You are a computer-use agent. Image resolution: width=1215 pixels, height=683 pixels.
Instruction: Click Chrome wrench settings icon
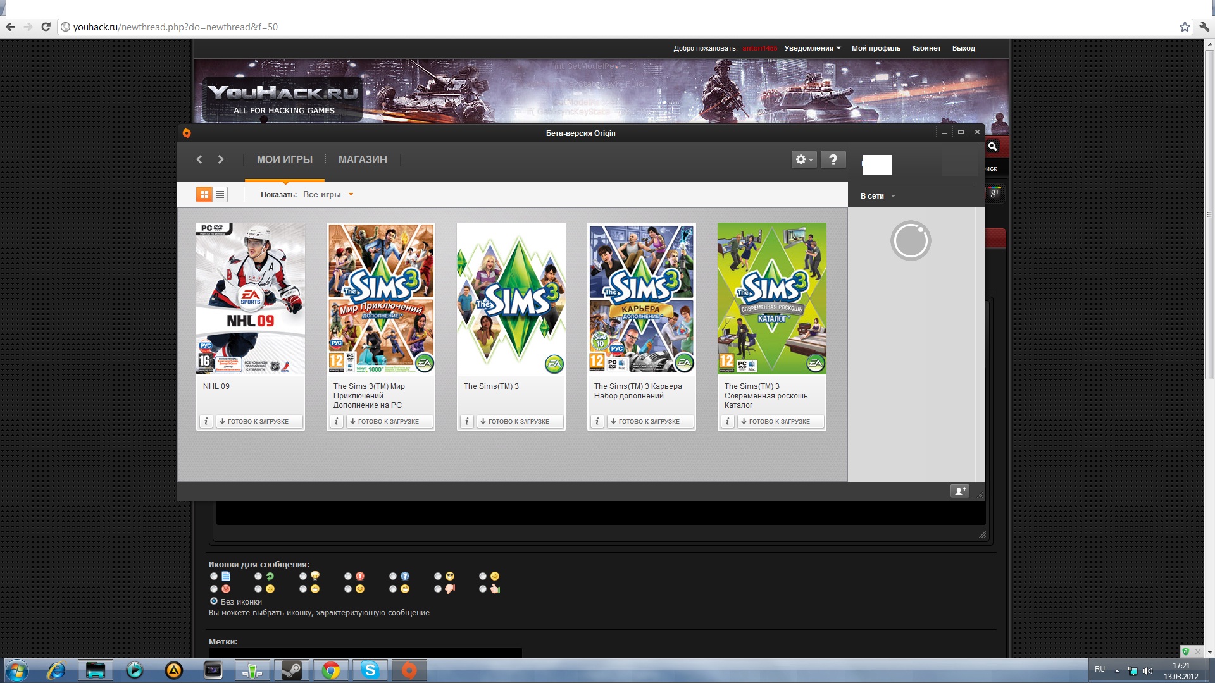1204,27
